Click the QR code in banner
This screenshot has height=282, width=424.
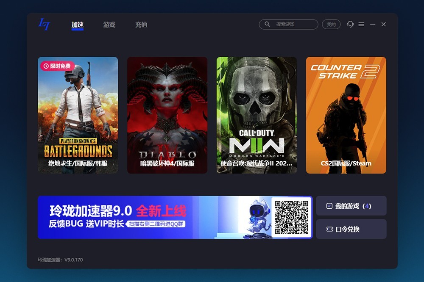tap(292, 217)
